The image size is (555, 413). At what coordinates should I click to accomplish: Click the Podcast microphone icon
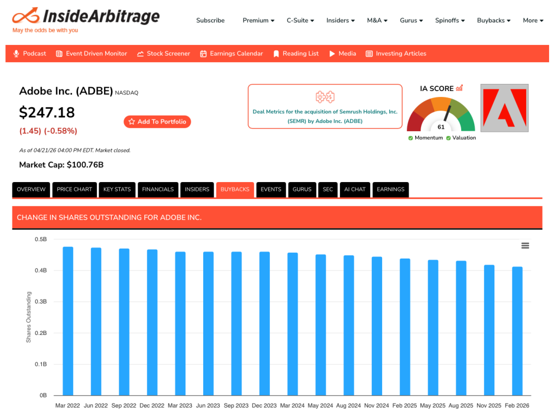coord(16,54)
